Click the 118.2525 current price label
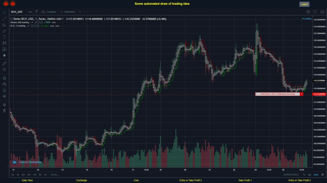Screen dimensions: 327x183 coord(319,80)
